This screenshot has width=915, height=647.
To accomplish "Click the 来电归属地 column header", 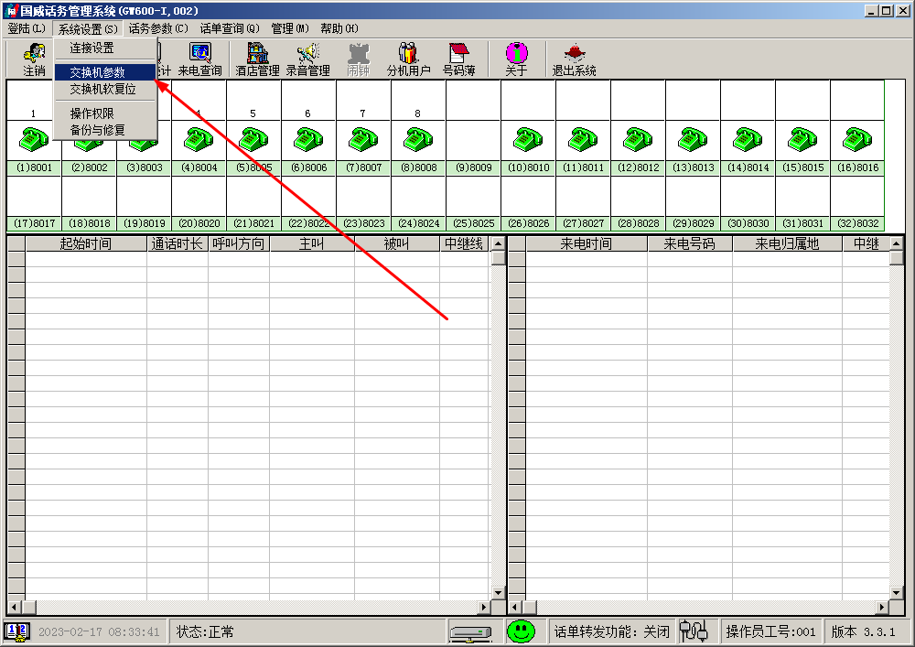I will tap(787, 243).
